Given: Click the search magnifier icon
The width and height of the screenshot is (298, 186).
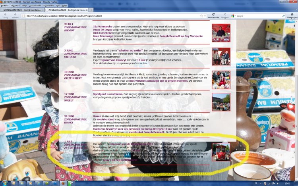Looking at the screenshot, I should pos(283,16).
